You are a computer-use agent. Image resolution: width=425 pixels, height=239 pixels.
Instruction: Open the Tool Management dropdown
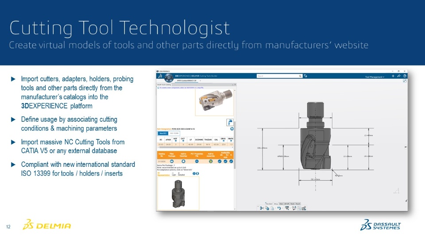[x=375, y=77]
